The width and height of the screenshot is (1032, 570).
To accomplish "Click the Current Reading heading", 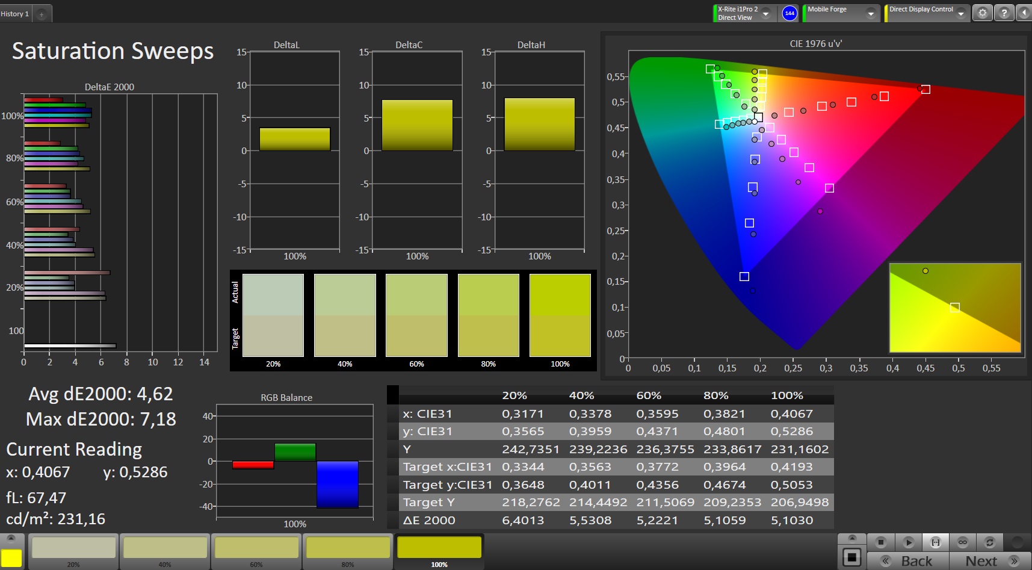I will [x=74, y=449].
